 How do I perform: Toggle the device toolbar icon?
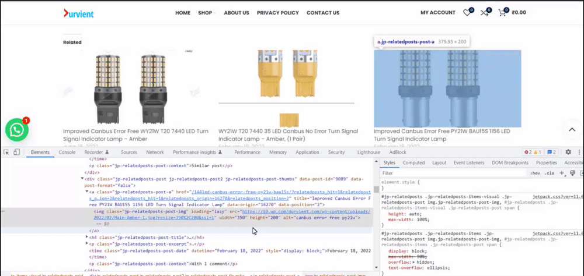(x=16, y=153)
